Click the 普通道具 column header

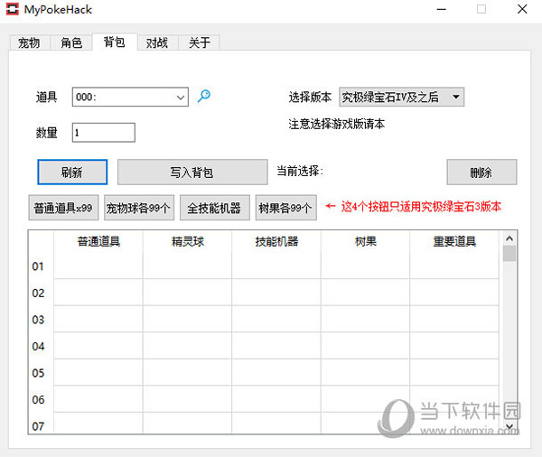[98, 241]
